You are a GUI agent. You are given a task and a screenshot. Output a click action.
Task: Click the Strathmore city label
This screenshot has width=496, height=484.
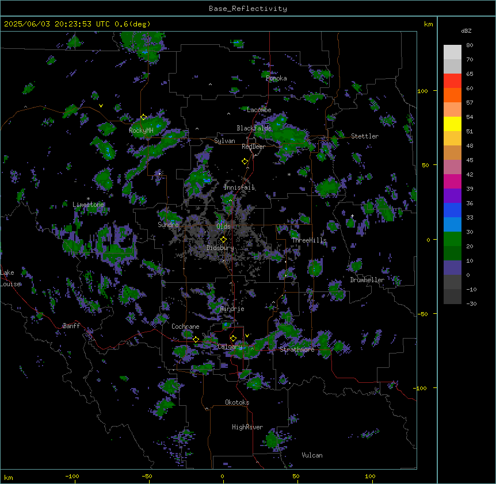tap(297, 349)
